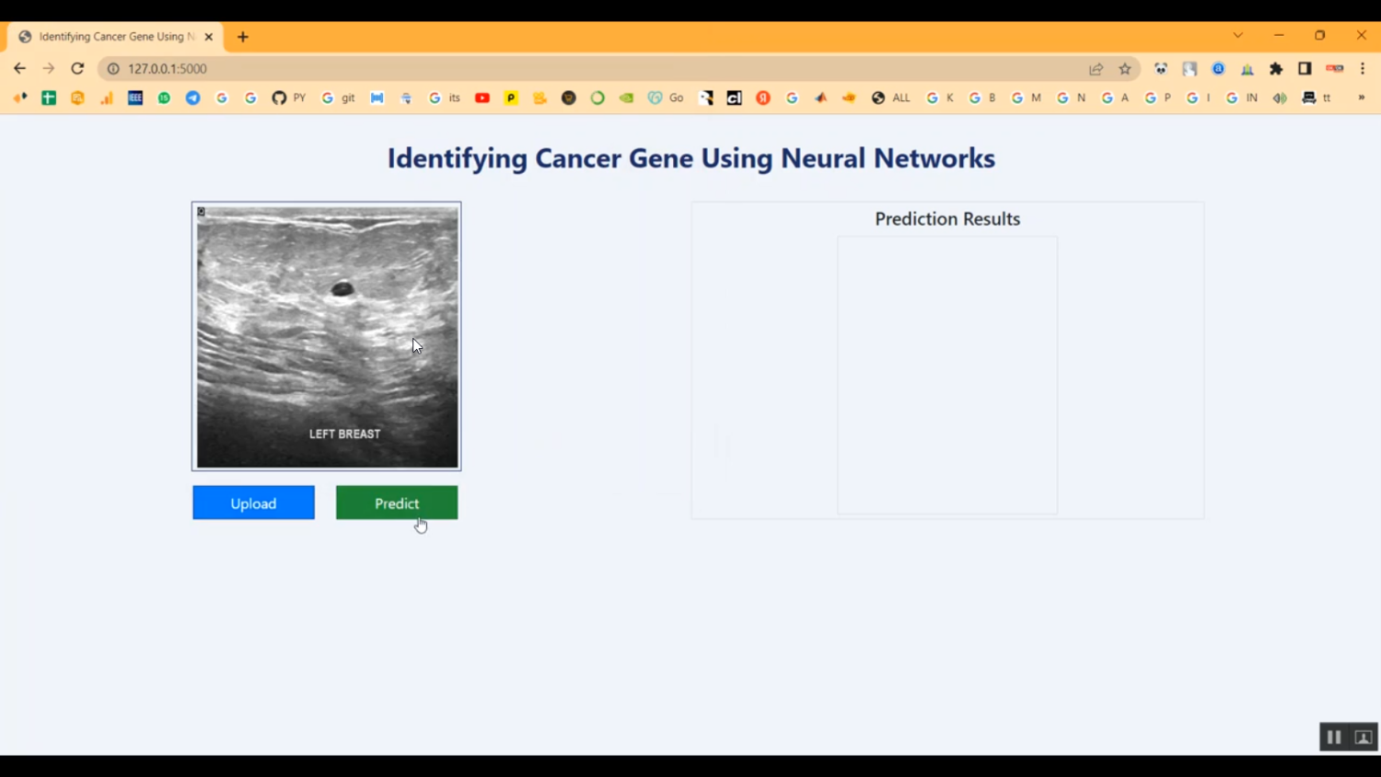
Task: Open the panda bookmark icon
Action: (x=1161, y=68)
